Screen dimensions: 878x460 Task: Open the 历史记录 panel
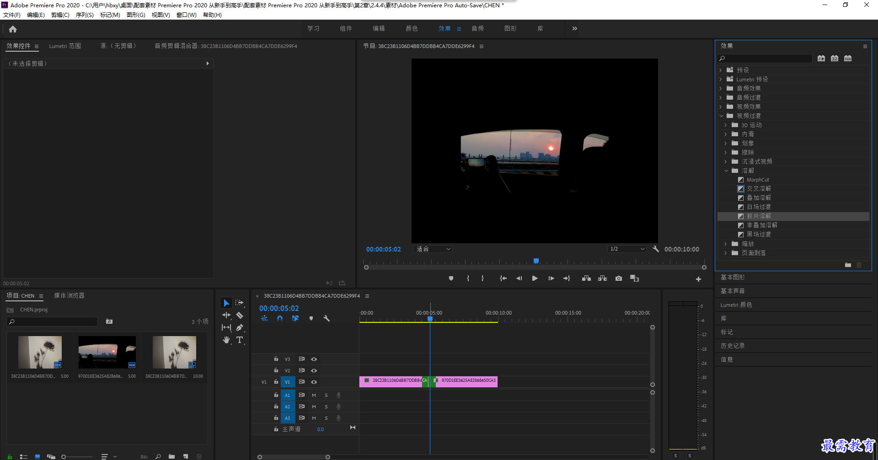[733, 346]
